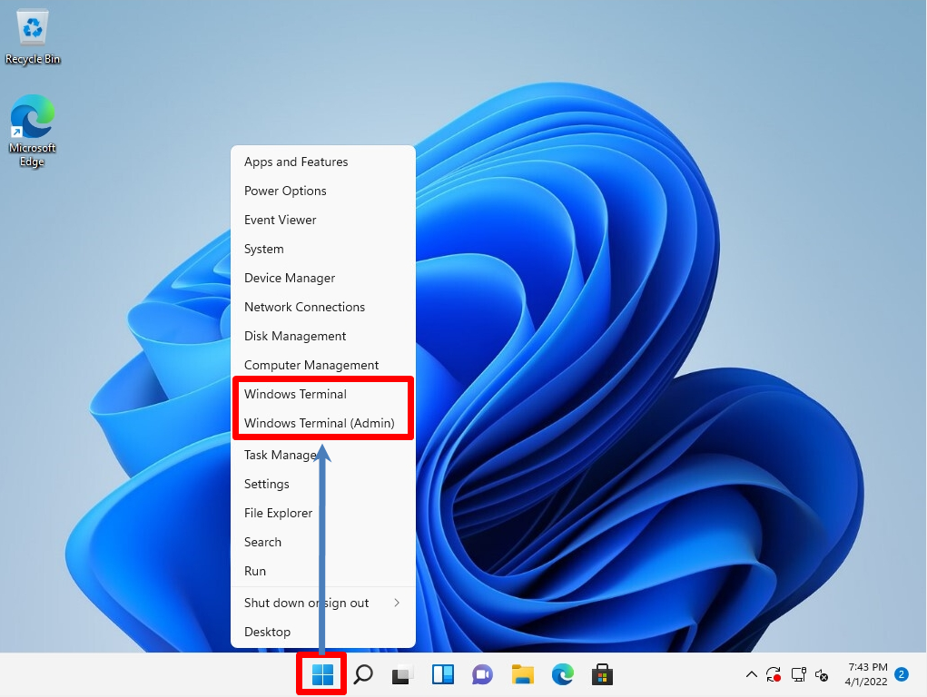Open Task View on the taskbar

pyautogui.click(x=402, y=674)
